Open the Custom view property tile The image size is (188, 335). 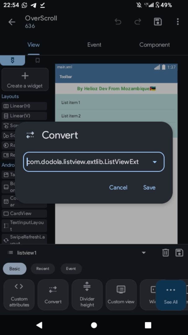coord(121,295)
